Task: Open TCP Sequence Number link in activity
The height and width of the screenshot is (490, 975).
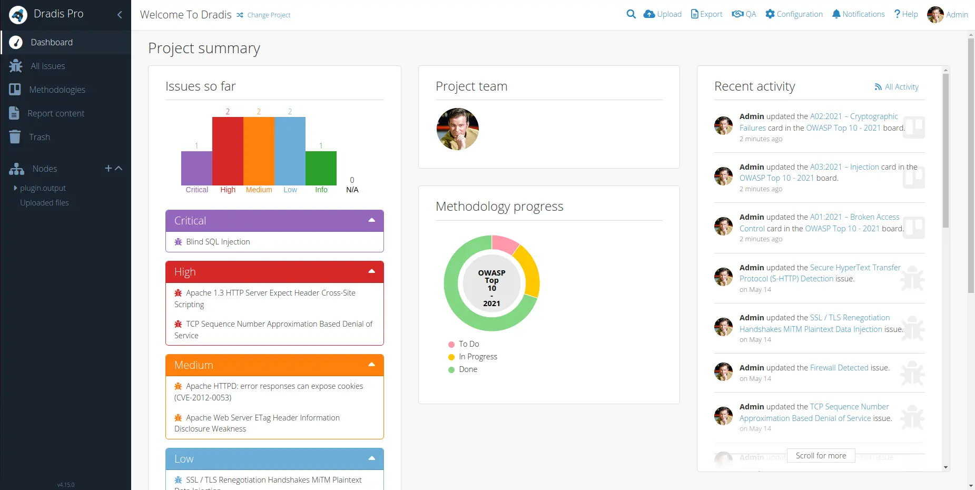Action: point(814,413)
